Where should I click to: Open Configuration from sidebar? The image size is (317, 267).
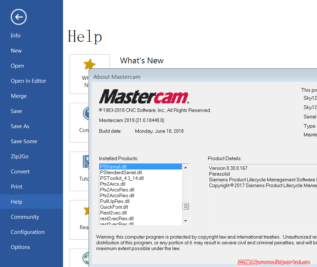28,232
